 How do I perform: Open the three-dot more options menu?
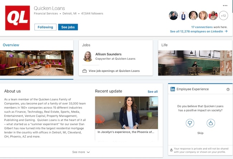[225, 6]
